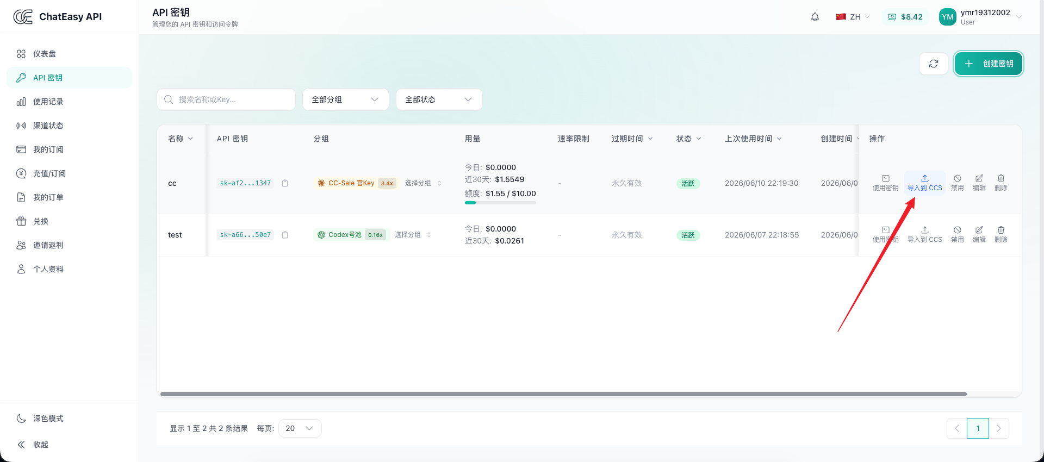The height and width of the screenshot is (462, 1044).
Task: Click 使用密钥 for the cc key
Action: (886, 183)
